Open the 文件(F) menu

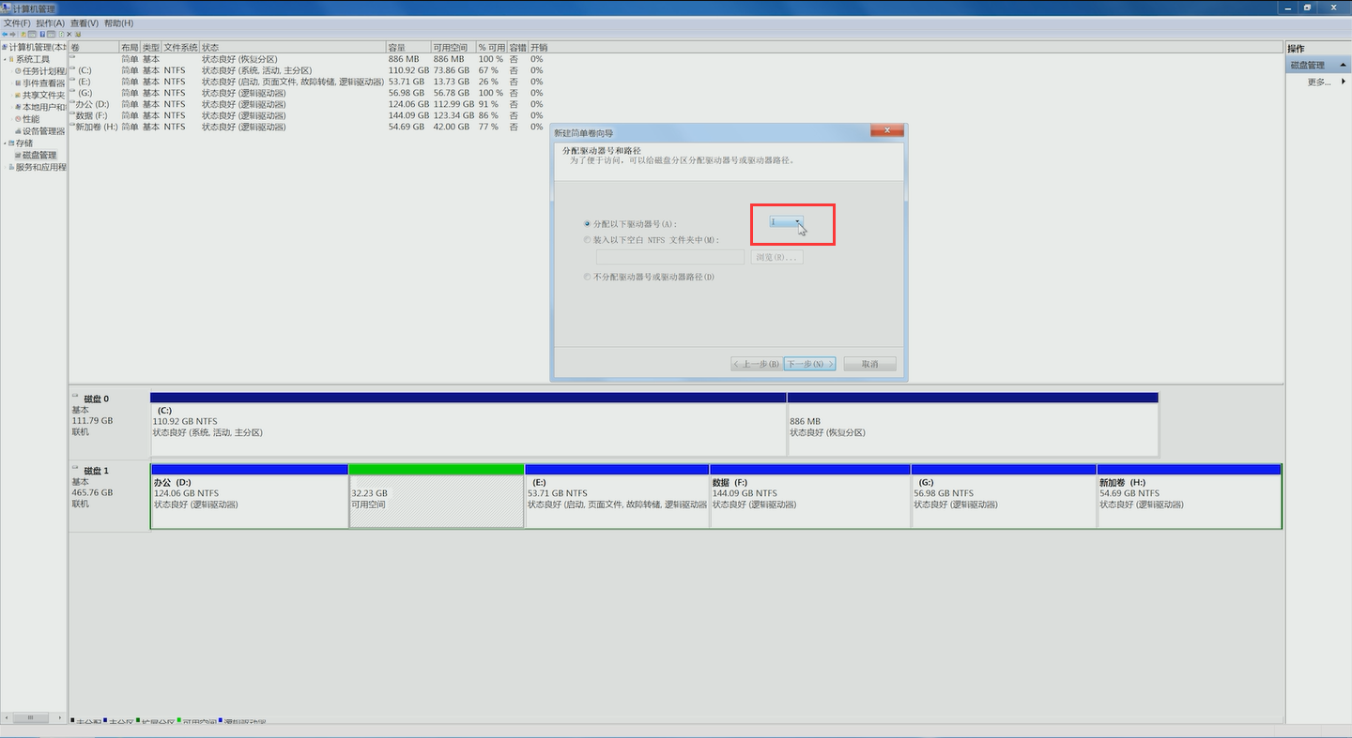tap(17, 23)
